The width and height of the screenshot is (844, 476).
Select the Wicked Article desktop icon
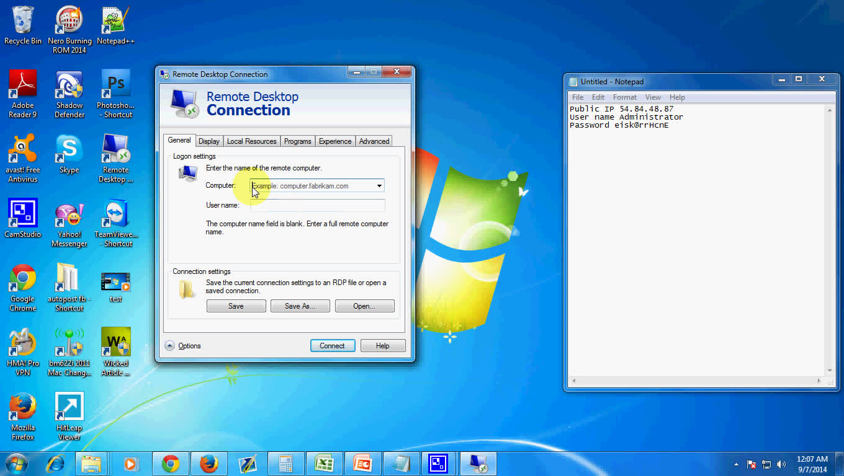tap(116, 351)
